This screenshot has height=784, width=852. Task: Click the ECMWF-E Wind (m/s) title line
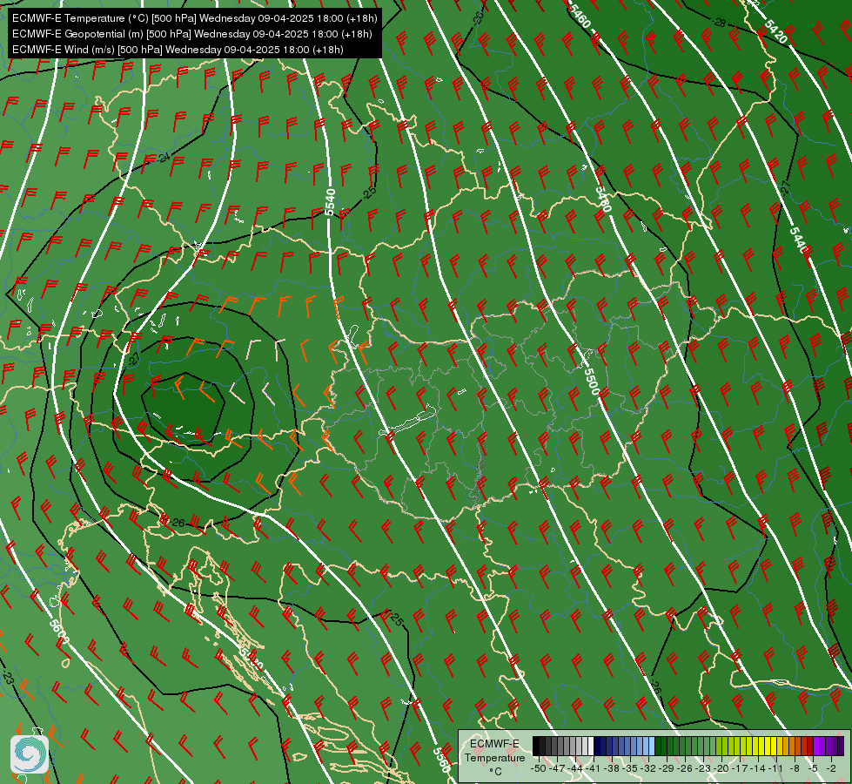pyautogui.click(x=178, y=50)
